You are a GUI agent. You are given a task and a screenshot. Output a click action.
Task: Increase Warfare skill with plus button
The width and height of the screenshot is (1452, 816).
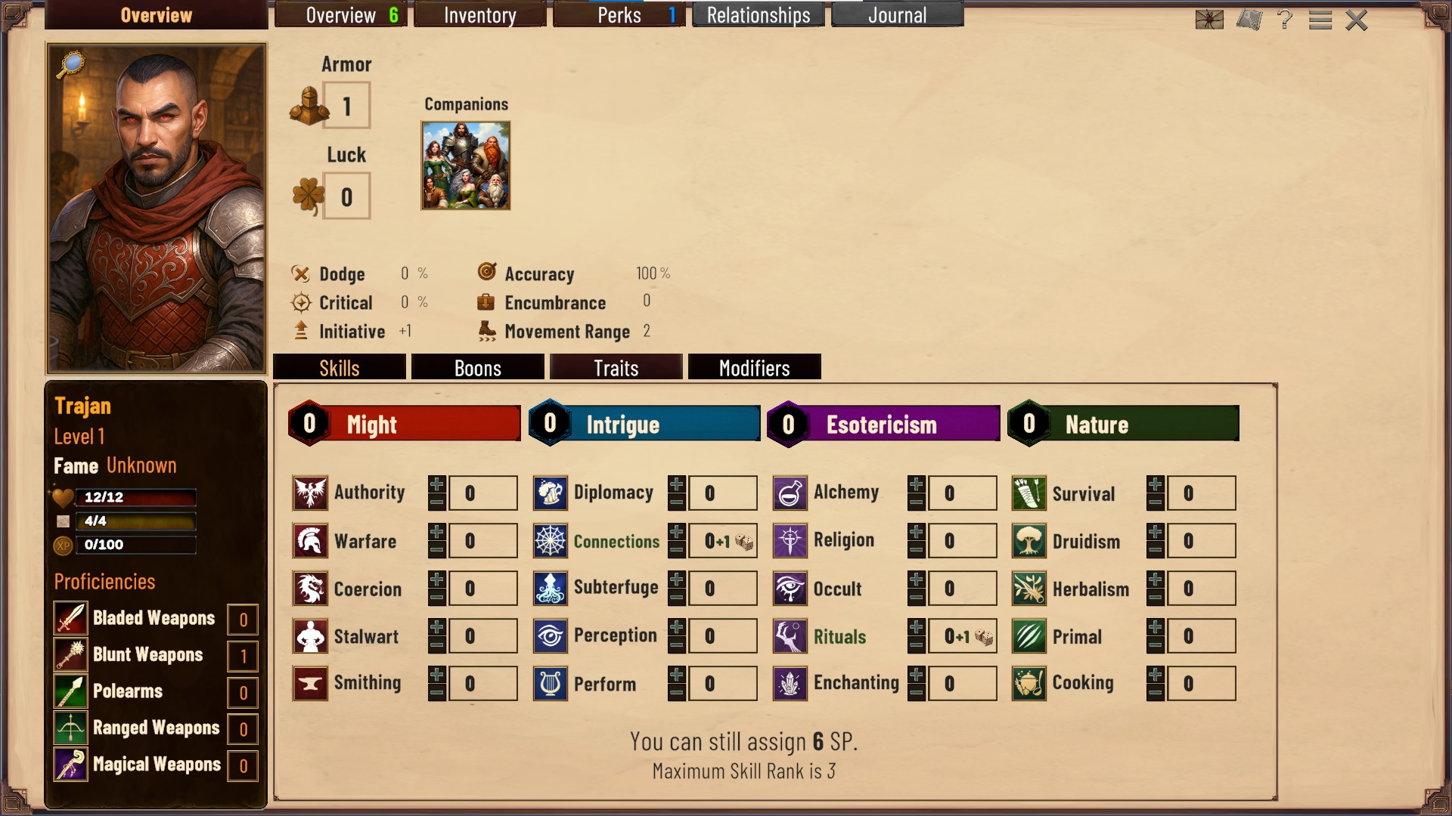tap(437, 532)
